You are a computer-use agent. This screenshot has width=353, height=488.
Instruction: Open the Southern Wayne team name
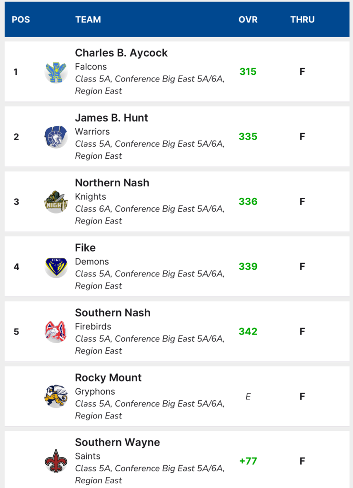[x=117, y=442]
